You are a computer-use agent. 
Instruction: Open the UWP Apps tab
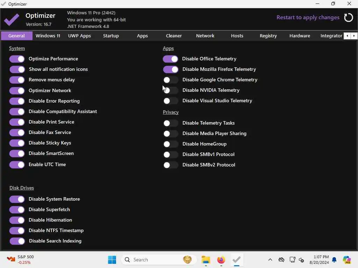point(79,36)
